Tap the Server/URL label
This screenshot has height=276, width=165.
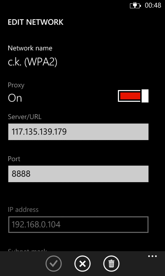pyautogui.click(x=24, y=117)
